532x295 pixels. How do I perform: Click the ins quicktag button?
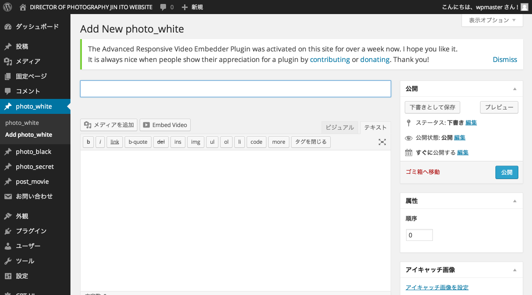(x=177, y=142)
